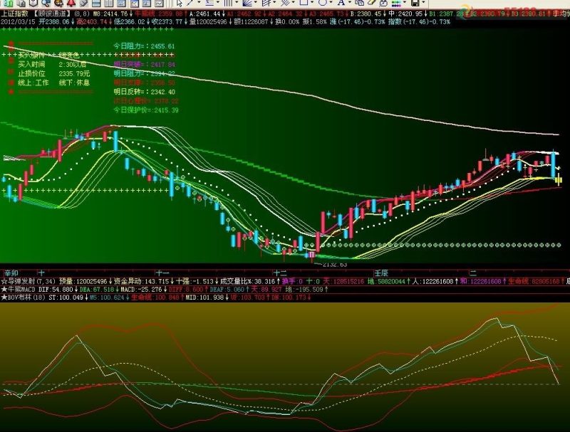Viewport: 570px width, 432px height.
Task: Click the floppy disk save icon
Action: [x=415, y=3]
